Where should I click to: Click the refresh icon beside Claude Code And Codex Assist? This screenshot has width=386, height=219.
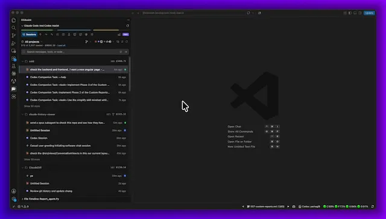pos(127,26)
